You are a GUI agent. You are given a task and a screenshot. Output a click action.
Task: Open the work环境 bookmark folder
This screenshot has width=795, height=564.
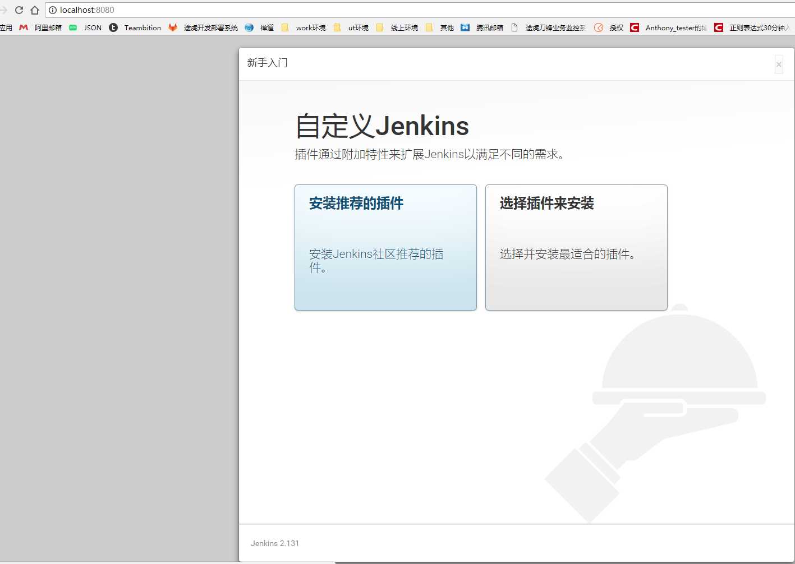coord(304,27)
